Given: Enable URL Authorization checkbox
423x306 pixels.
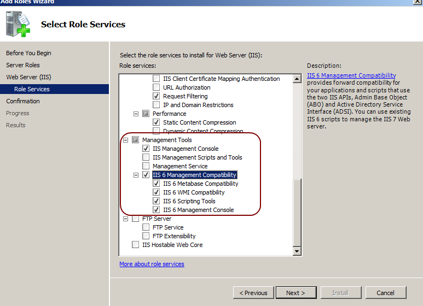Looking at the screenshot, I should 156,87.
